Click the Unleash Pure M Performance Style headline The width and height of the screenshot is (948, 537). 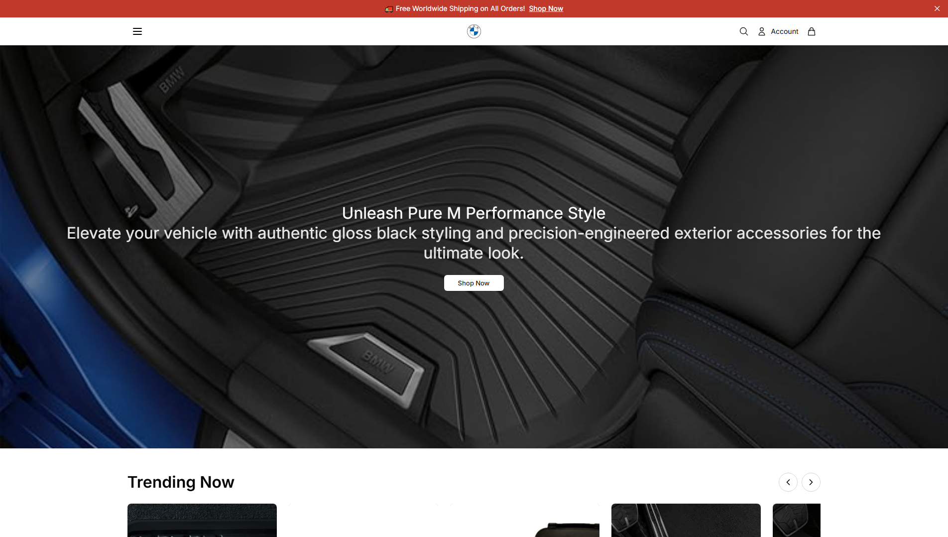(x=474, y=213)
